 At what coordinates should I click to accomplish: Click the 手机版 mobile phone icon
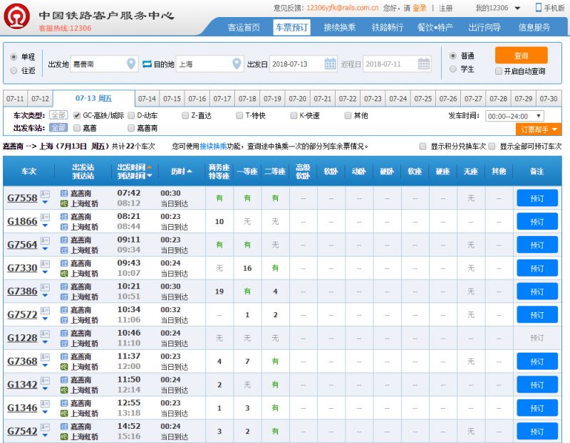[x=538, y=8]
